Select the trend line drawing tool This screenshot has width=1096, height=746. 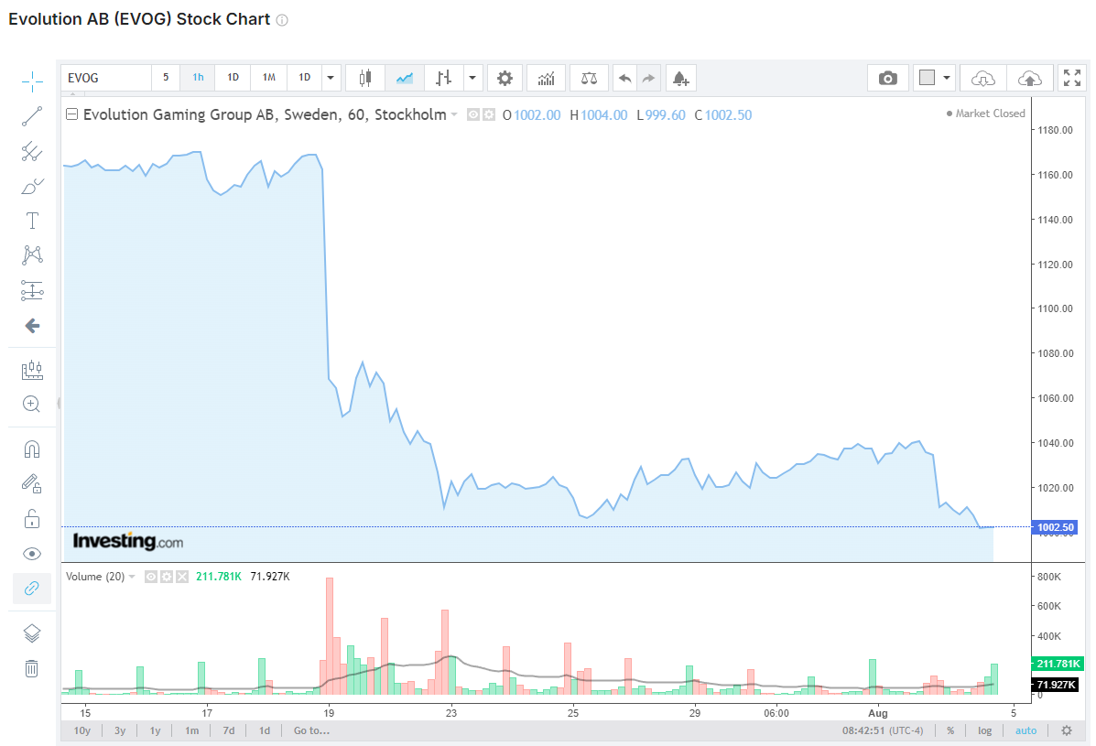32,116
